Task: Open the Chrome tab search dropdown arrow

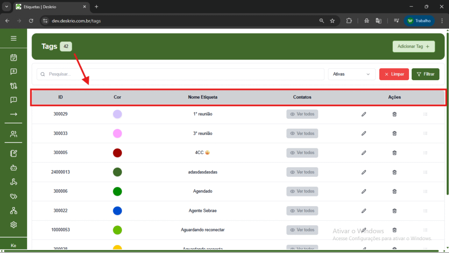Action: point(7,7)
